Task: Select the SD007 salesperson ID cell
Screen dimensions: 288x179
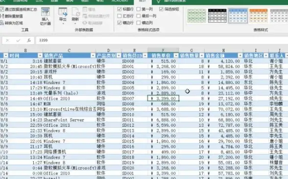Action: 135,99
